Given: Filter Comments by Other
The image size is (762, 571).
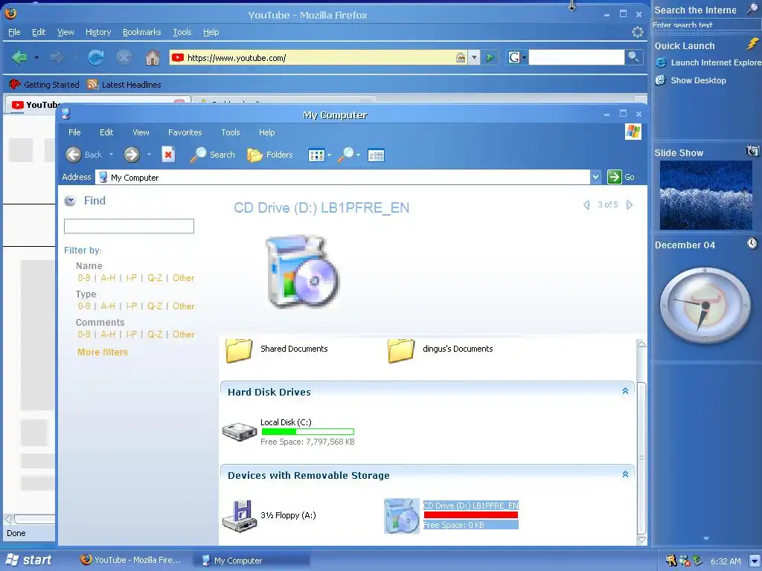Looking at the screenshot, I should pyautogui.click(x=184, y=335).
